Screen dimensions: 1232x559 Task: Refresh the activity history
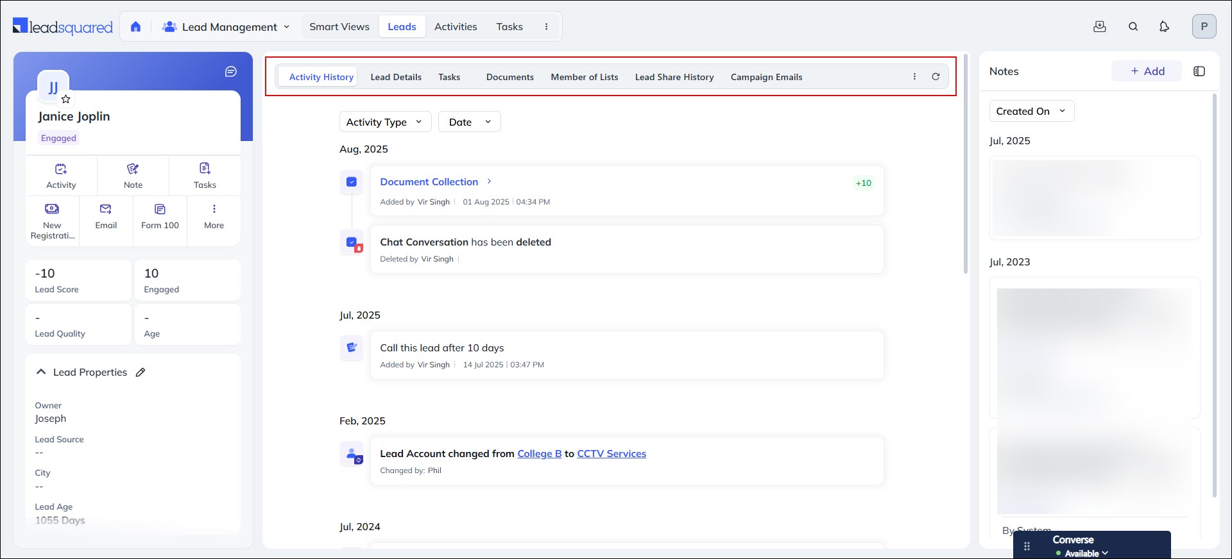point(936,77)
